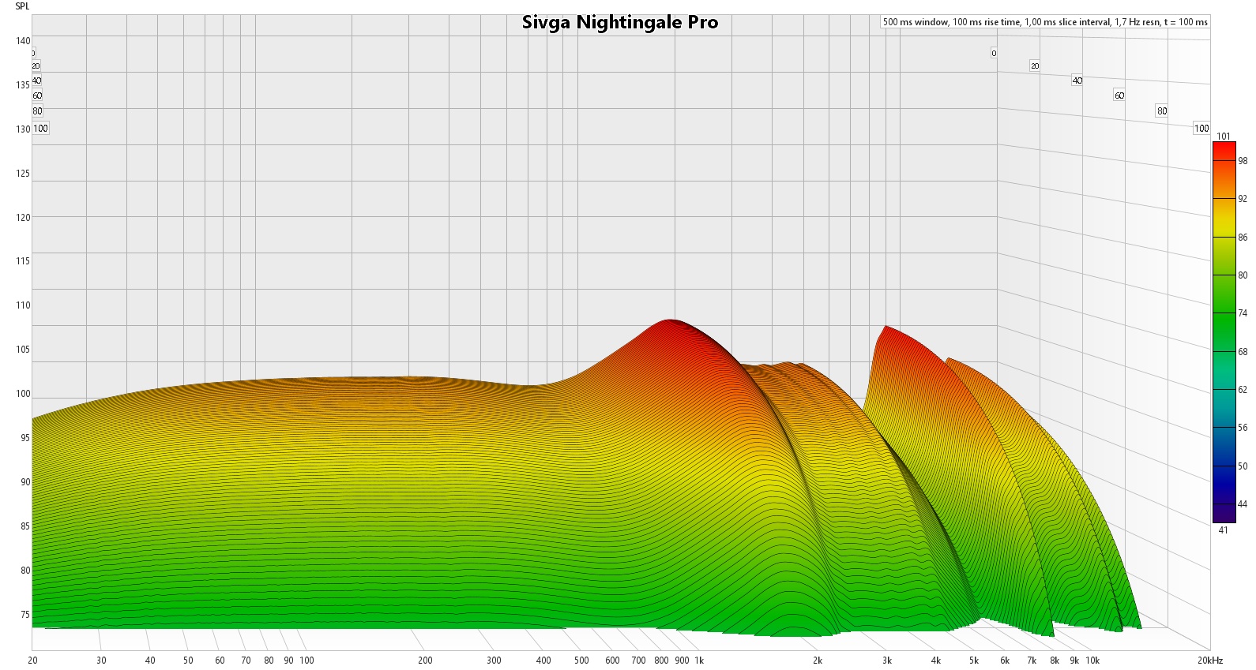Click the 300 tick on frequency axis
Screen dimensions: 1256x670
494,661
